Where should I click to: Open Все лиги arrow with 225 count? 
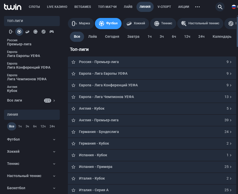tap(54, 101)
